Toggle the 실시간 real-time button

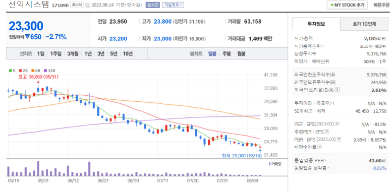[153, 5]
